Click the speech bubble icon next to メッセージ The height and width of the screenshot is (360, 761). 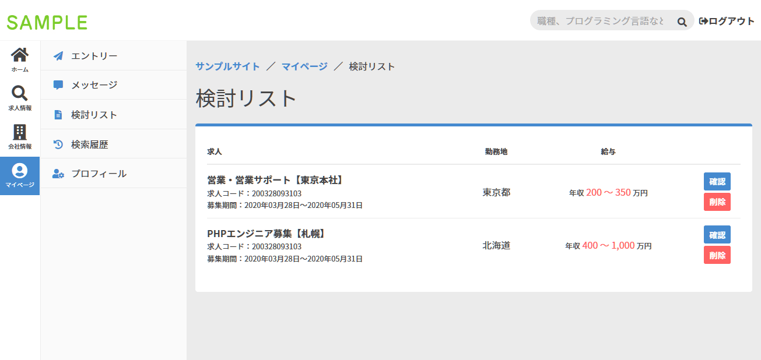58,84
